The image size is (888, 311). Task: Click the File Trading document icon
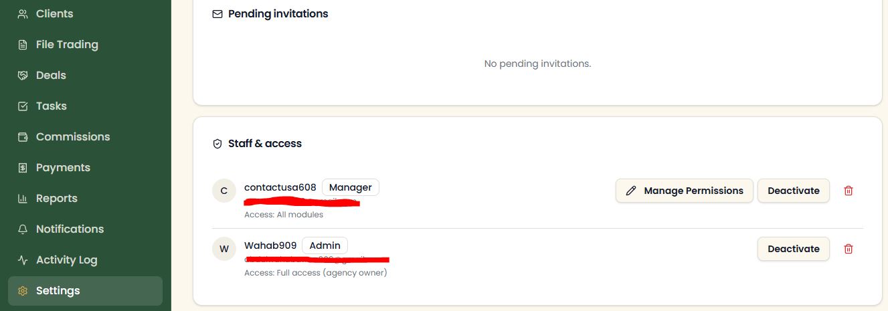(23, 44)
